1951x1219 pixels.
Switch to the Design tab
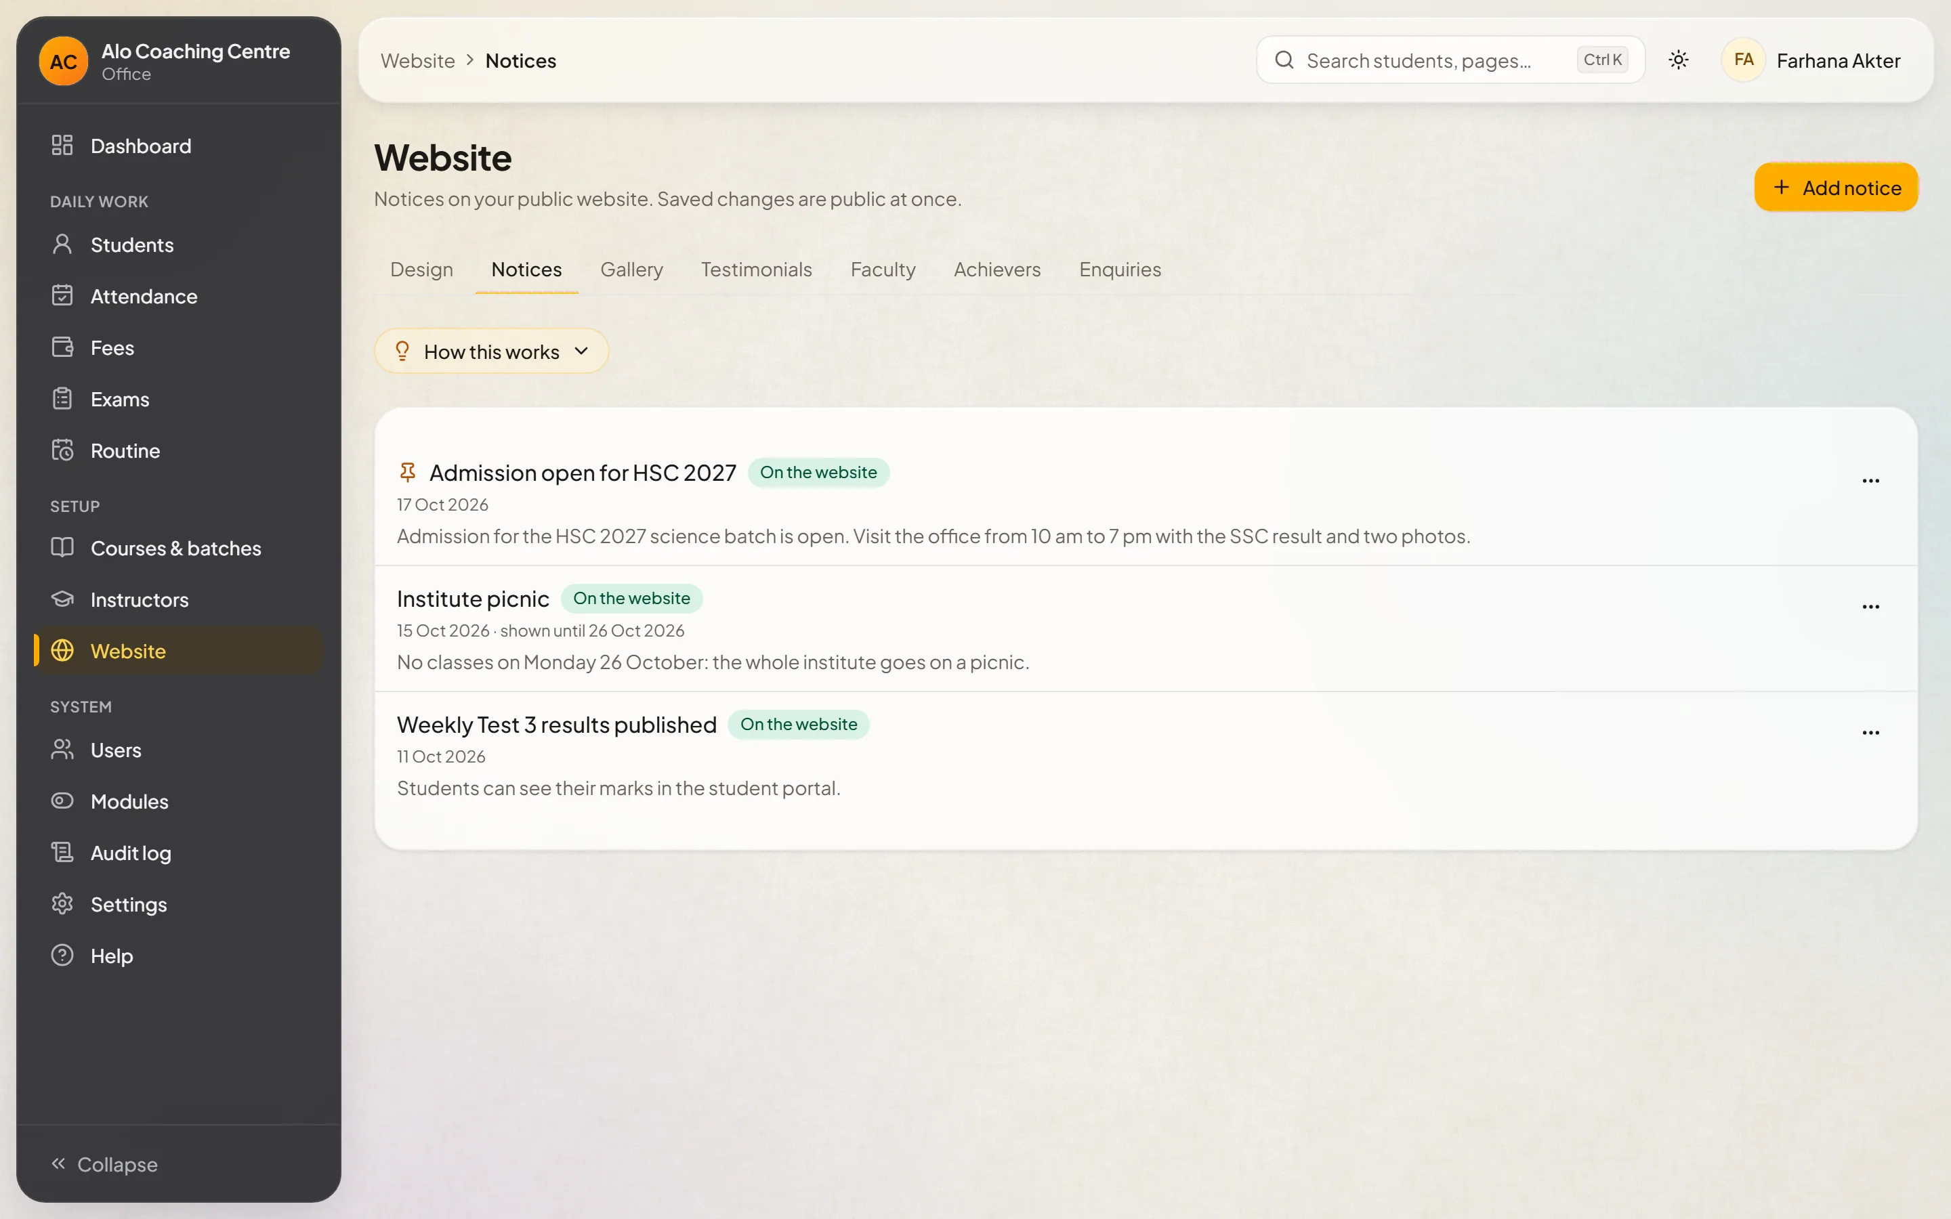[421, 270]
